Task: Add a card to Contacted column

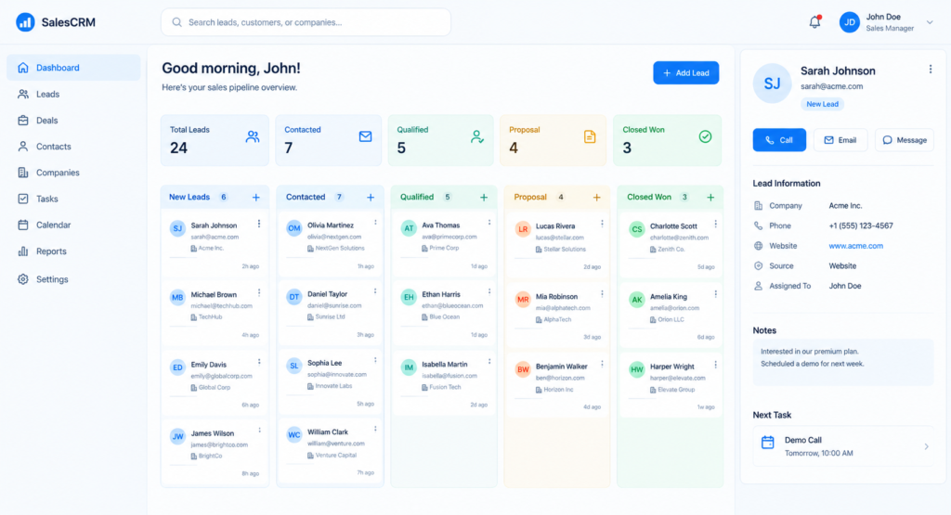Action: click(370, 198)
